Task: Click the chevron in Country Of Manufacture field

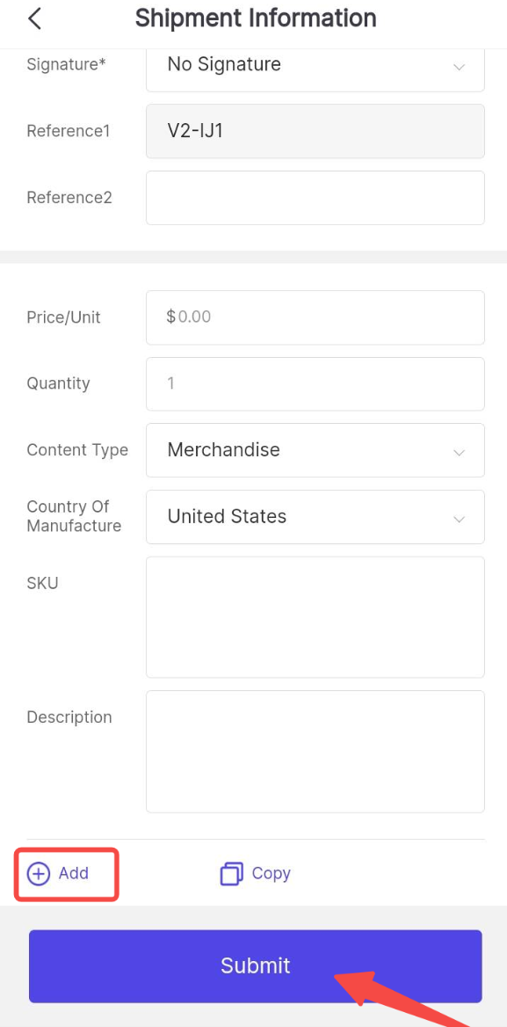Action: pos(460,519)
